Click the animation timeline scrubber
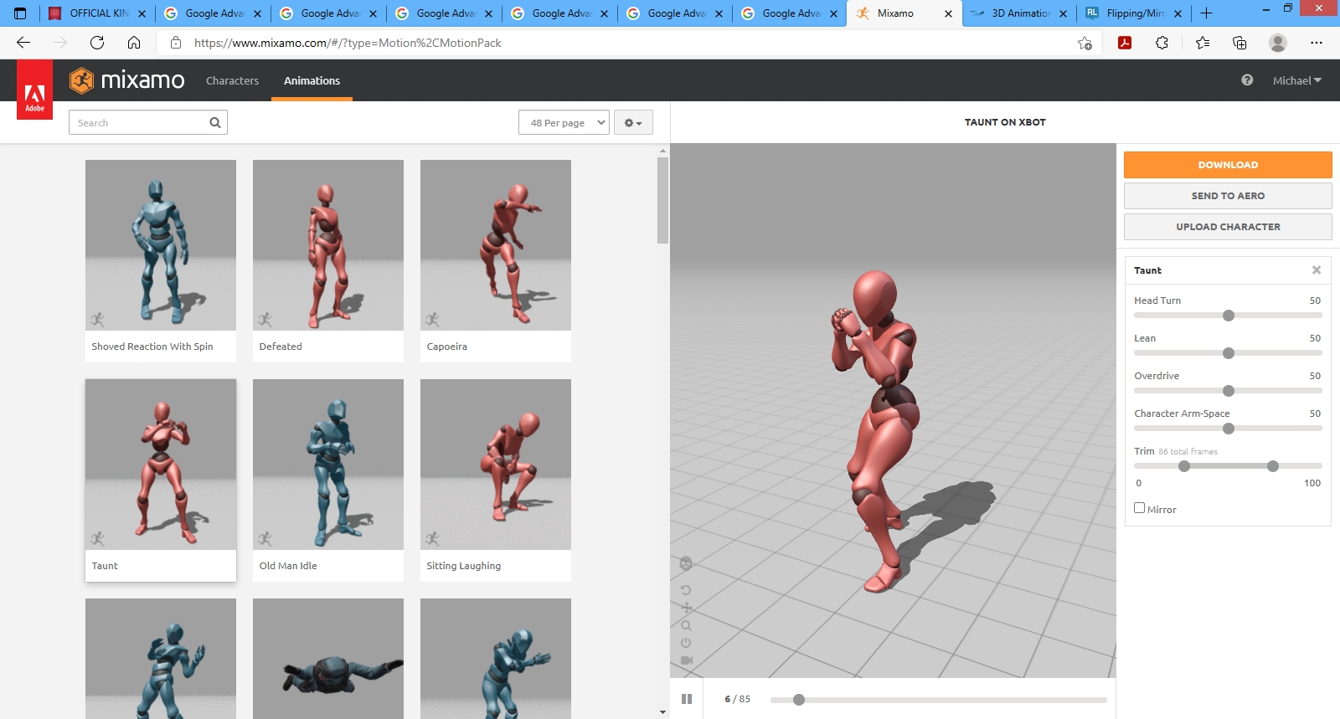This screenshot has height=719, width=1340. (799, 700)
